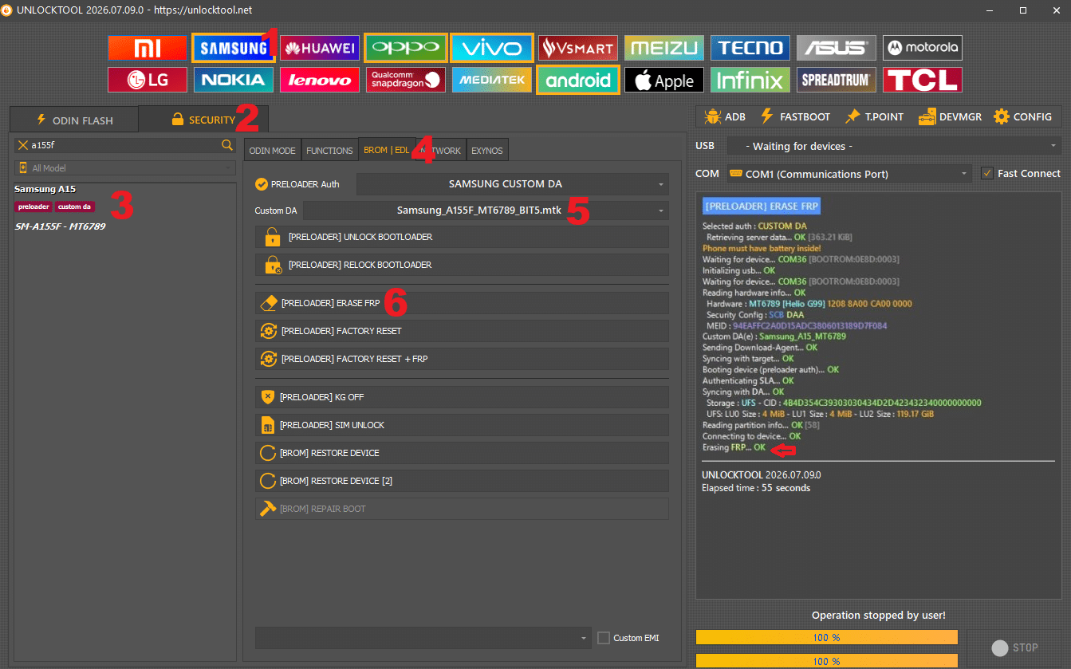The image size is (1071, 669).
Task: Open the ODIN MODE tab
Action: pos(272,151)
